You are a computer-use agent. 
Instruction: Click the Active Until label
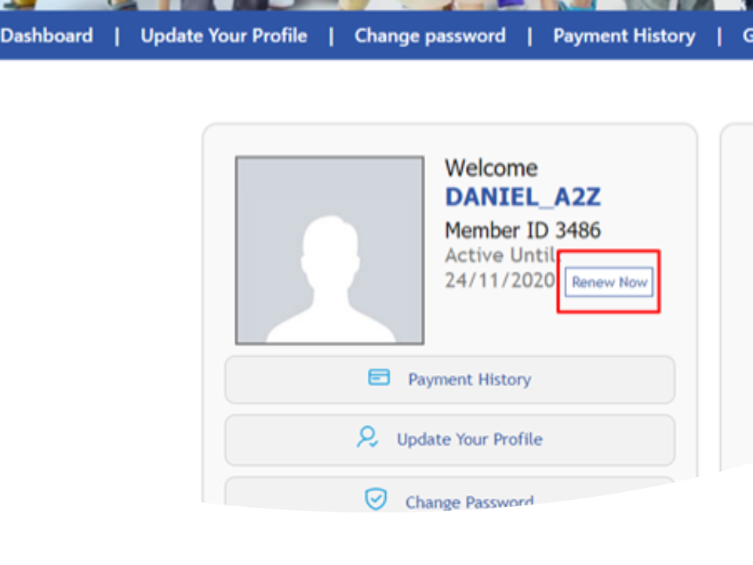pyautogui.click(x=500, y=255)
